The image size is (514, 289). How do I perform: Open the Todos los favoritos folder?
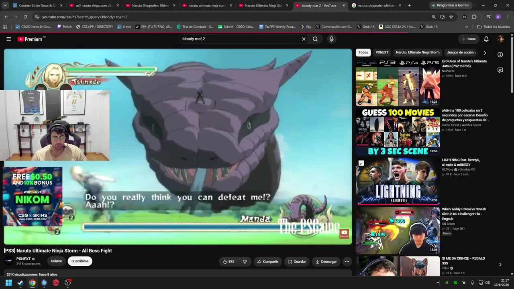pyautogui.click(x=494, y=27)
